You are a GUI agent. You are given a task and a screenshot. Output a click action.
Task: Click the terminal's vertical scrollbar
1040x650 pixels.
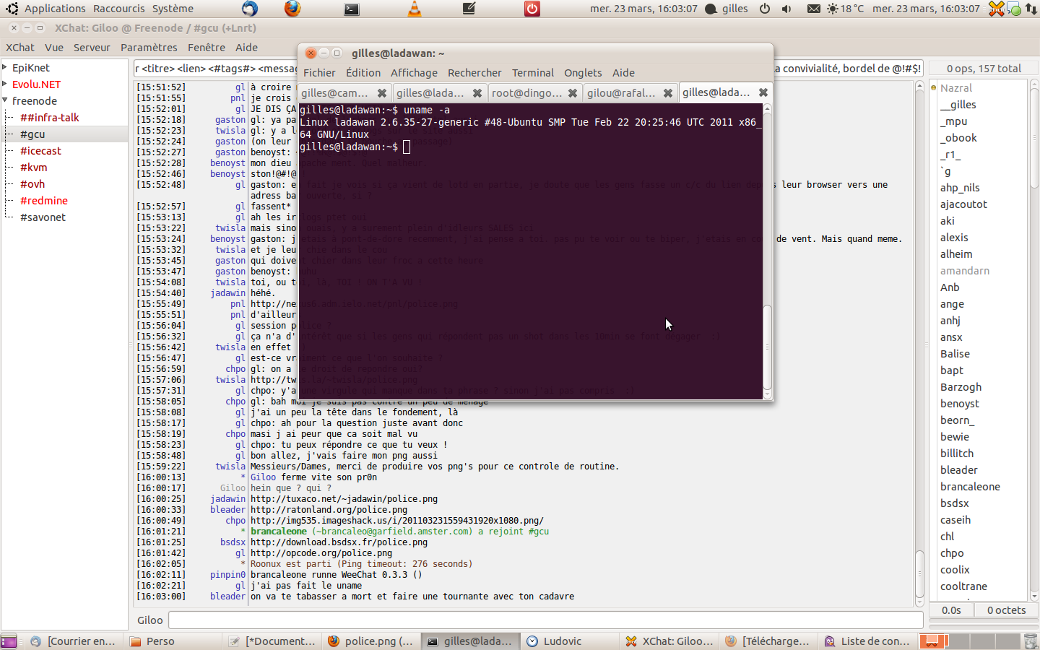point(767,347)
